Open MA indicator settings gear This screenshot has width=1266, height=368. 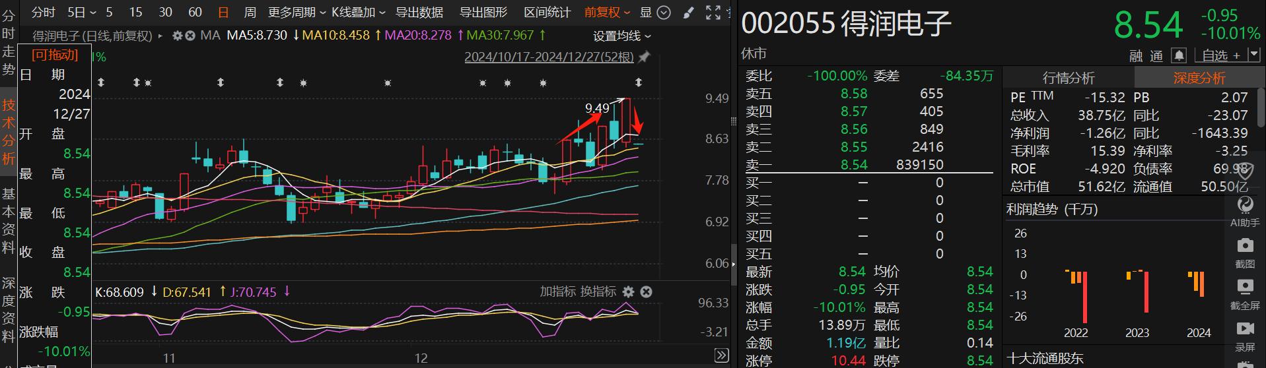(x=177, y=36)
